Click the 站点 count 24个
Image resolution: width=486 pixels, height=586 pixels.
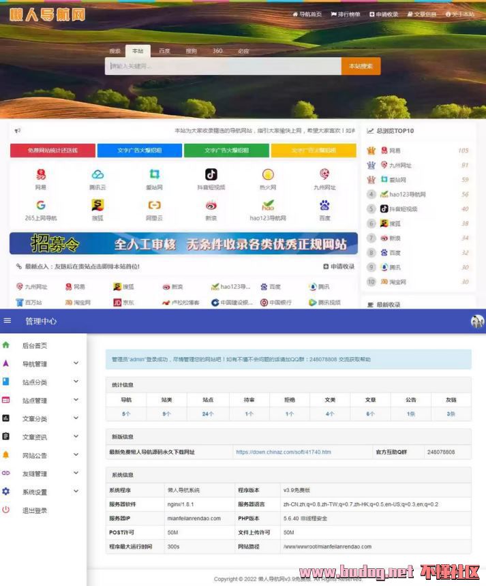pos(208,414)
